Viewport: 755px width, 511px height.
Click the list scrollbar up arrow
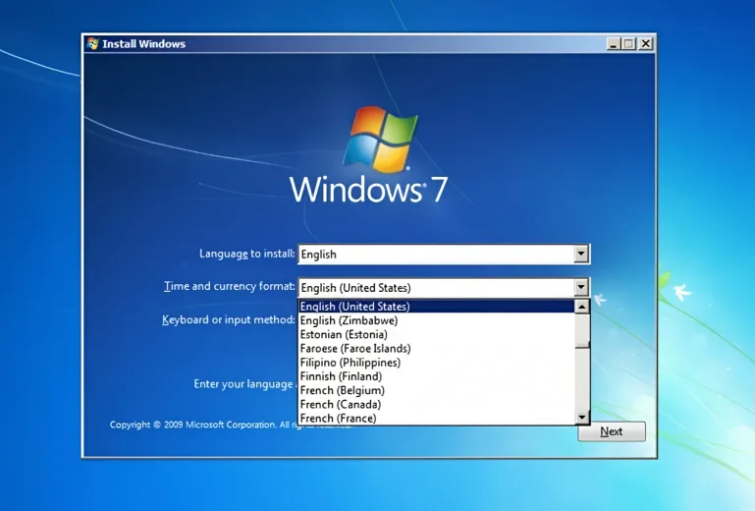(x=582, y=307)
